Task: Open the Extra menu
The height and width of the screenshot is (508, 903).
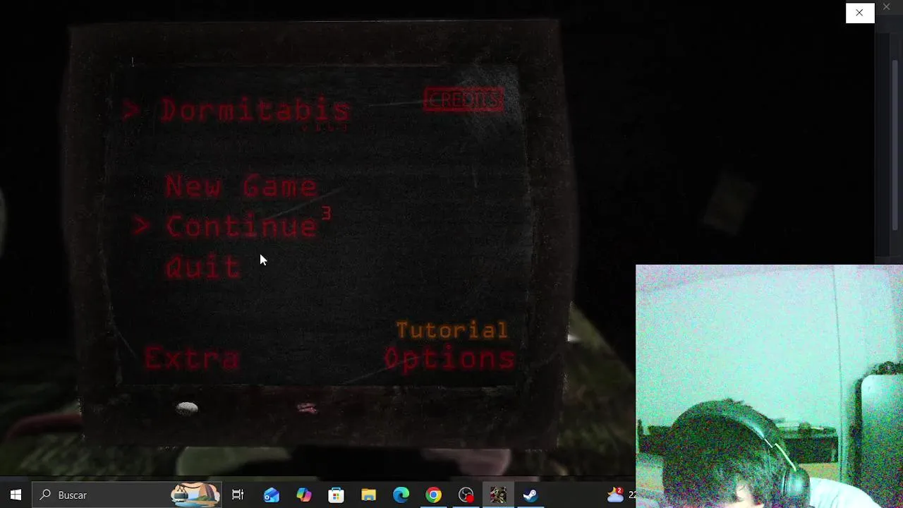Action: (x=192, y=358)
